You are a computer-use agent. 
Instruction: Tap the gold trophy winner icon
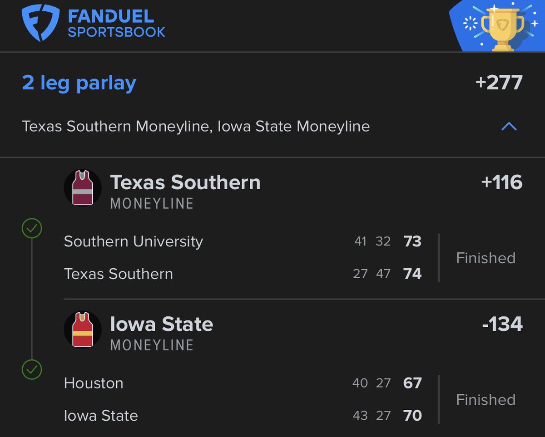pos(502,27)
